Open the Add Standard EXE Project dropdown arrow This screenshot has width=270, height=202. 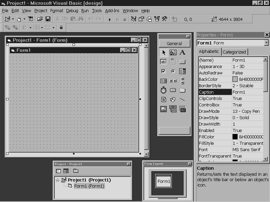point(13,19)
